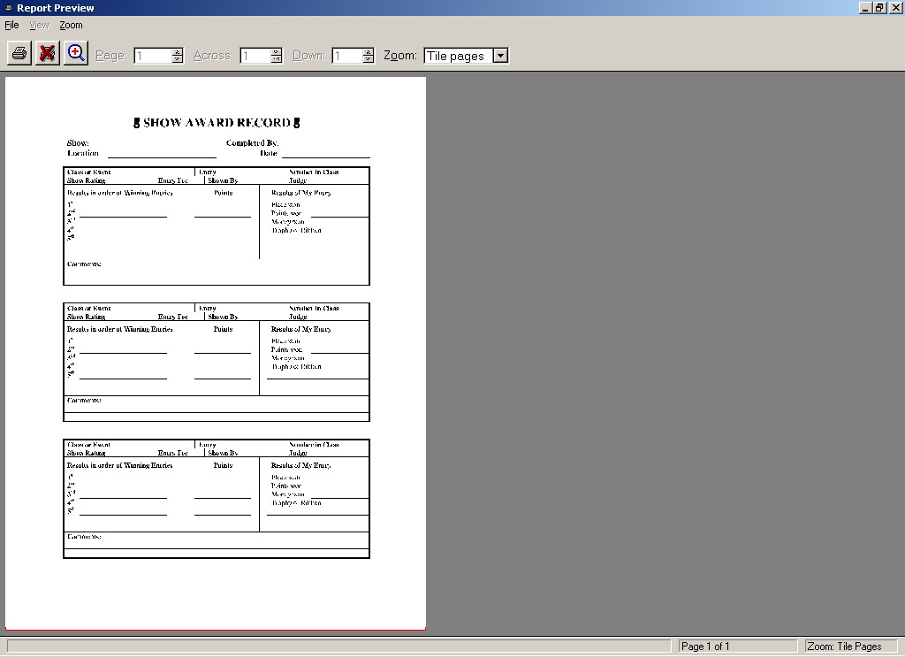Viewport: 905px width, 658px height.
Task: Click the Show Award Record page preview
Action: [216, 354]
